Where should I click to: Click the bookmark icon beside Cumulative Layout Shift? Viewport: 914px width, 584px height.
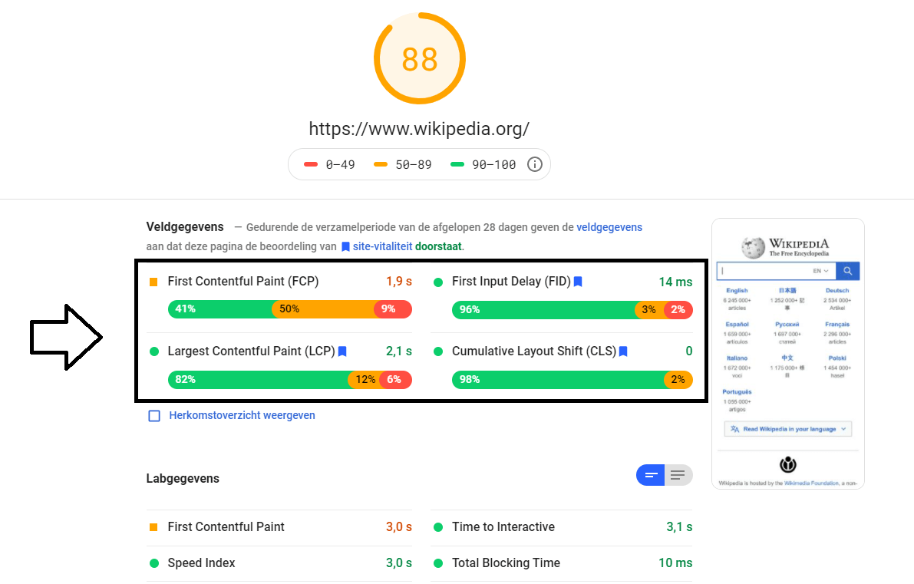tap(623, 351)
